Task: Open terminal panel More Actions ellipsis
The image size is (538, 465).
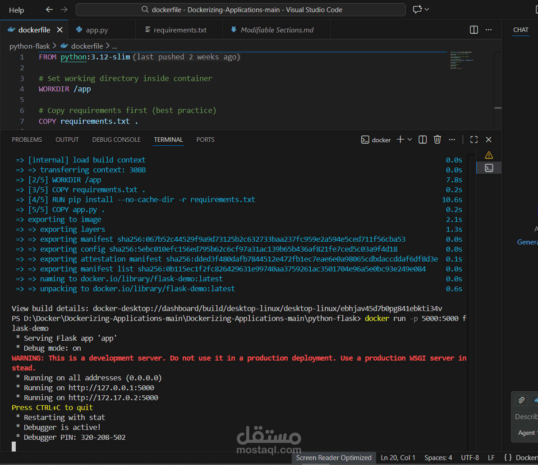Action: point(452,140)
